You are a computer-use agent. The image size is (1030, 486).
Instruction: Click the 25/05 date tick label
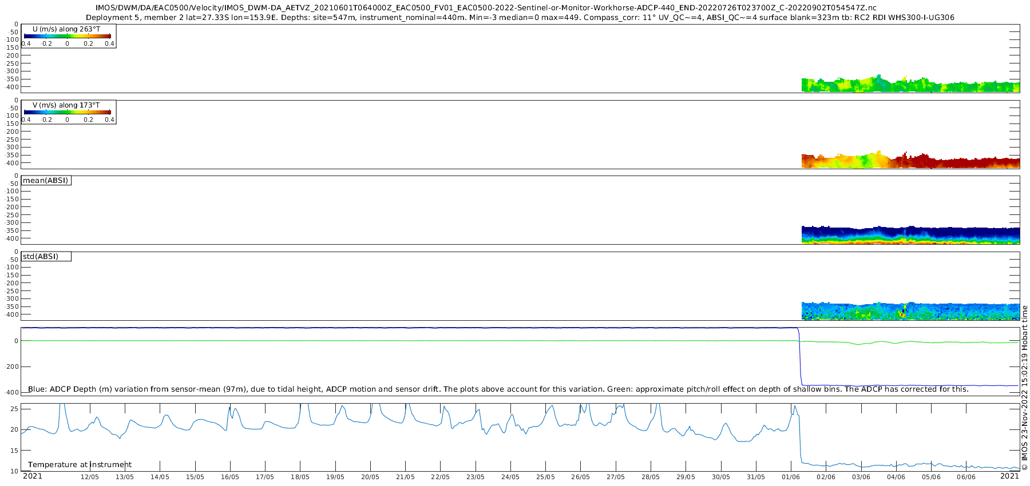545,477
